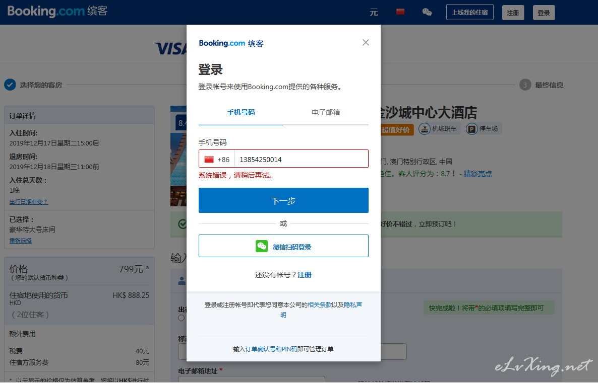This screenshot has width=598, height=383.
Task: Click the hotel name 金沙城中心大酒店
Action: coord(429,113)
